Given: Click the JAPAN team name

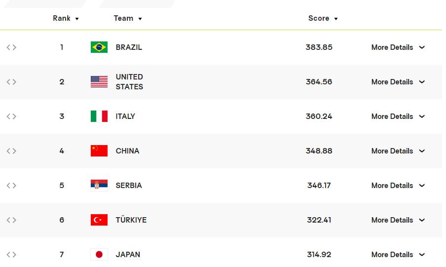Looking at the screenshot, I should [128, 255].
